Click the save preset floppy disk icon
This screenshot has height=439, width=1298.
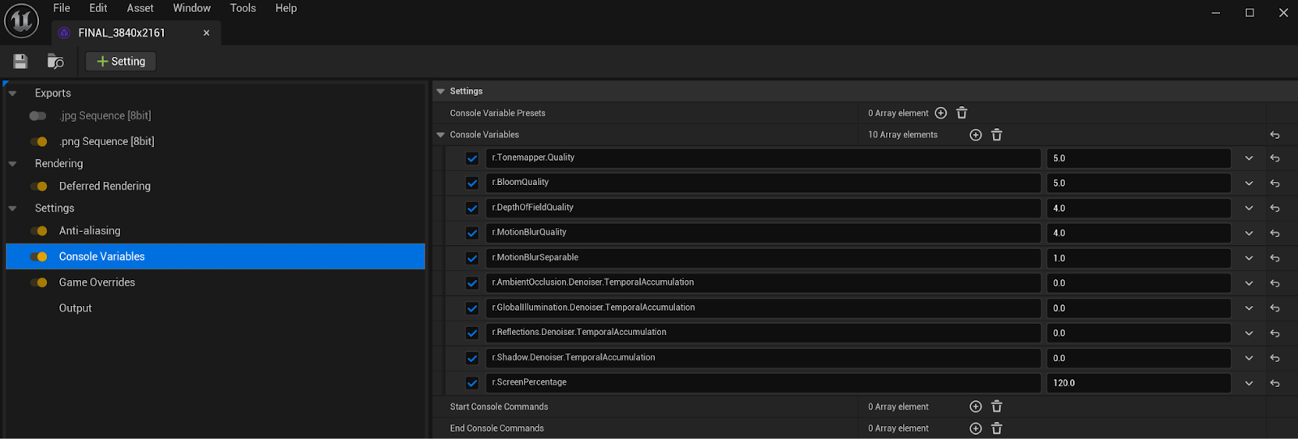tap(20, 62)
